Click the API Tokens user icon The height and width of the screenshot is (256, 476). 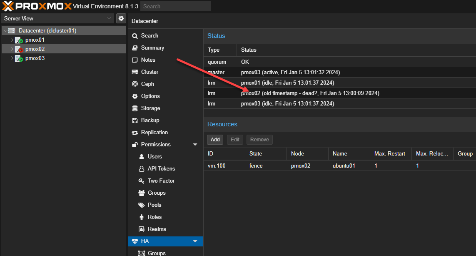[141, 169]
